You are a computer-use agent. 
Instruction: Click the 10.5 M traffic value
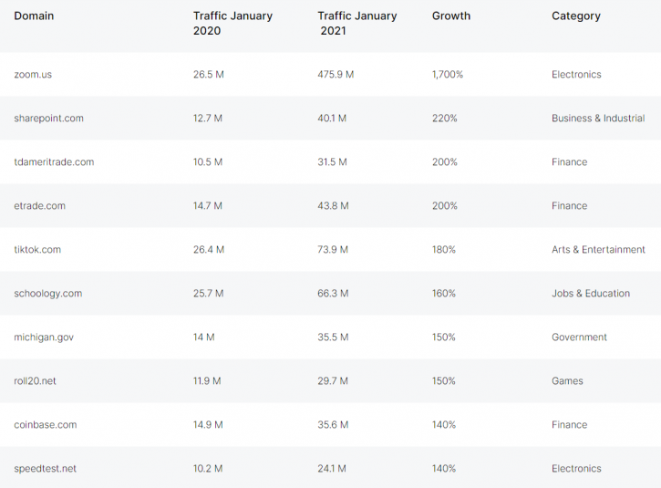208,162
